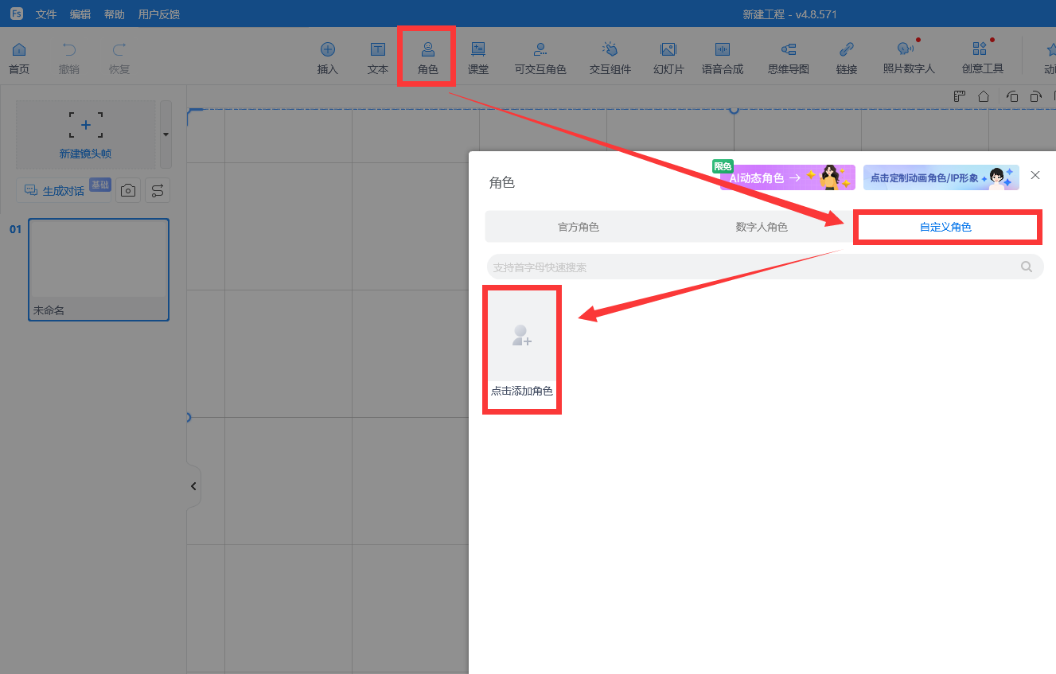Open the 角色 (Character) toolbar tool
Viewport: 1056px width, 674px height.
pos(427,57)
